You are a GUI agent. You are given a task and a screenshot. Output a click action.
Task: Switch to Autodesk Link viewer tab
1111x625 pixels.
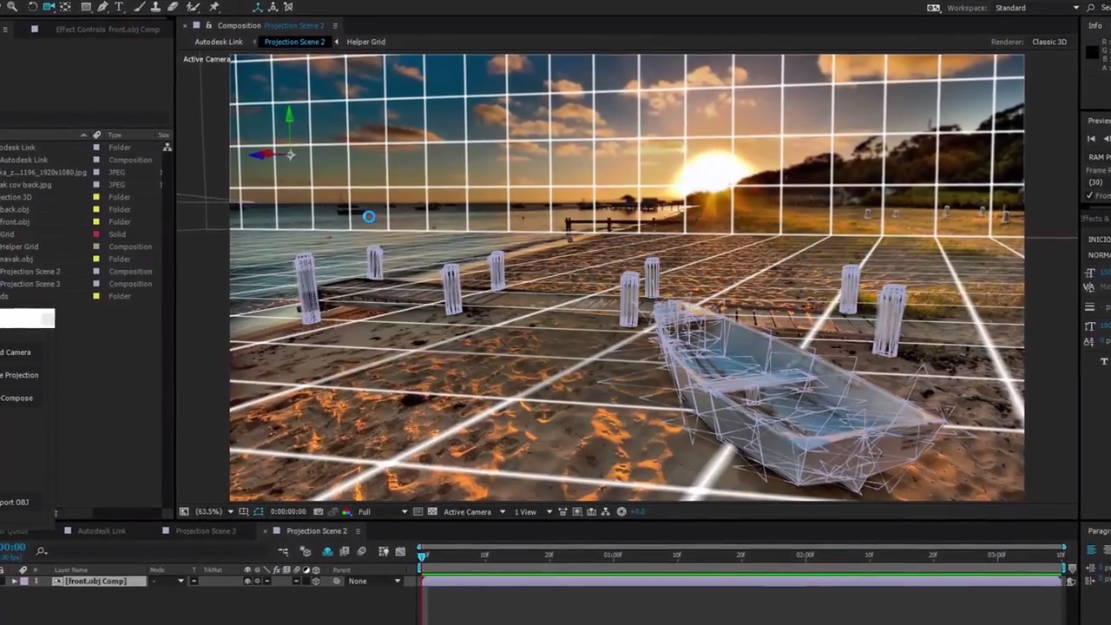(219, 42)
